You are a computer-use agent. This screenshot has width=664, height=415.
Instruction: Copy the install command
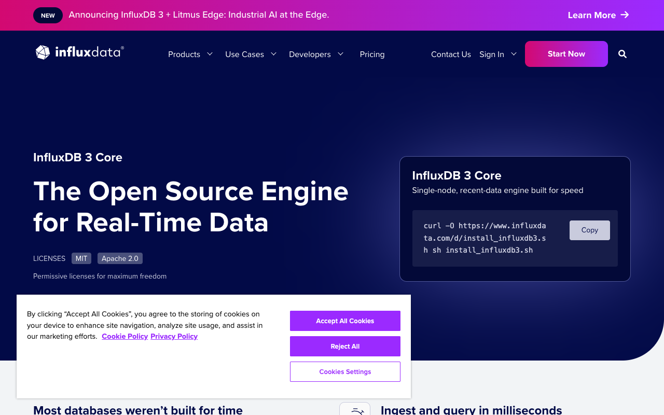coord(589,230)
